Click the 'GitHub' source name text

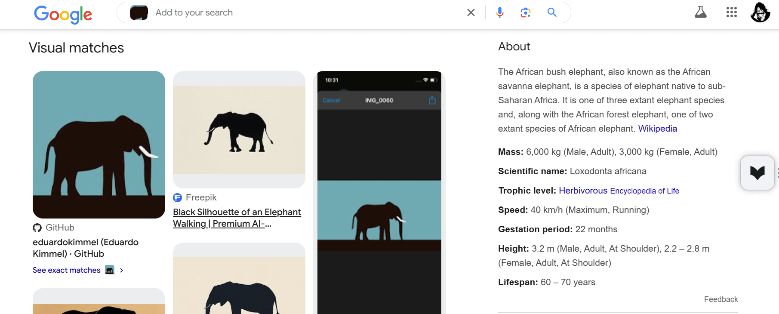[x=60, y=228]
